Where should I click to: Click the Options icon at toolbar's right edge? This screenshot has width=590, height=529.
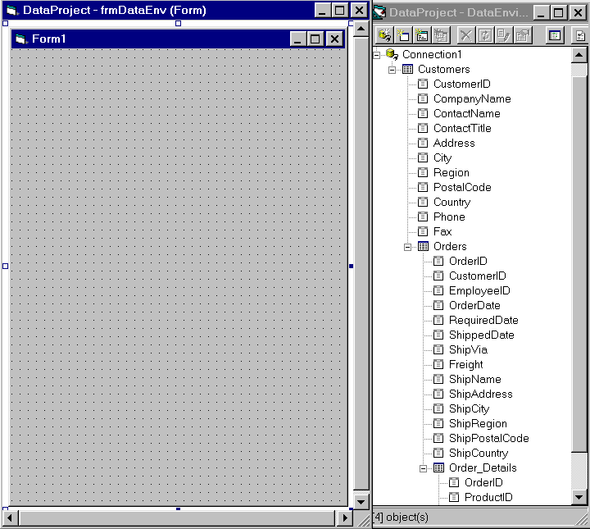coord(580,36)
